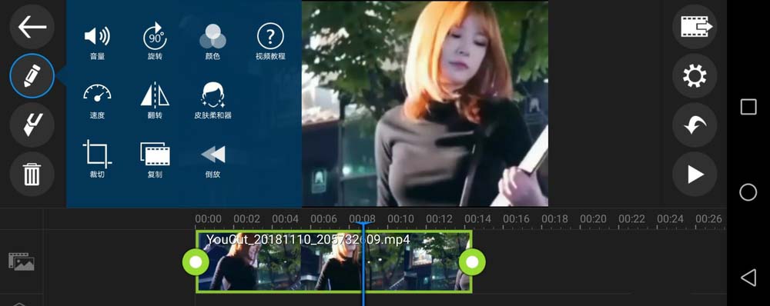
Task: Adjust clip 速度 speed option
Action: tap(97, 101)
